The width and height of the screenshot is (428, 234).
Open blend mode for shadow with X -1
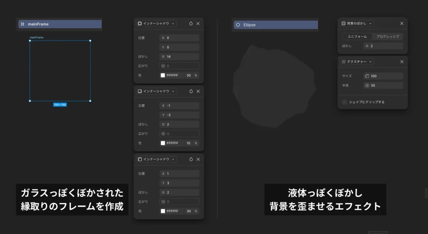click(191, 91)
